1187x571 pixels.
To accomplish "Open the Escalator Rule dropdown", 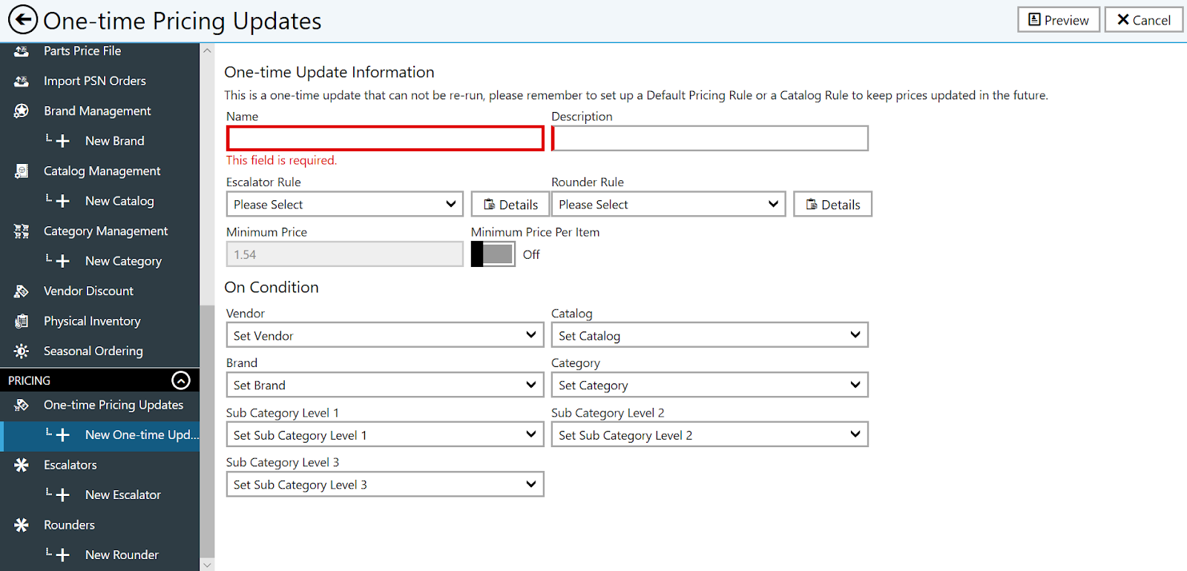I will (345, 205).
